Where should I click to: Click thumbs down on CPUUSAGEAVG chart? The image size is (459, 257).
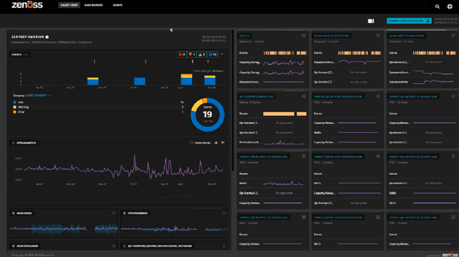223,143
